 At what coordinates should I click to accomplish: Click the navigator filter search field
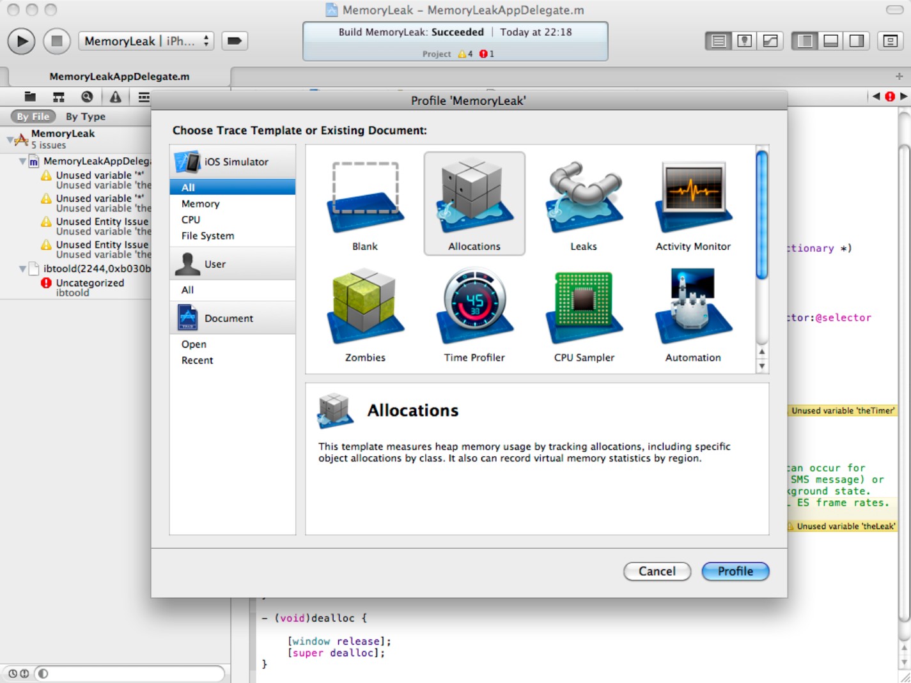tap(130, 673)
